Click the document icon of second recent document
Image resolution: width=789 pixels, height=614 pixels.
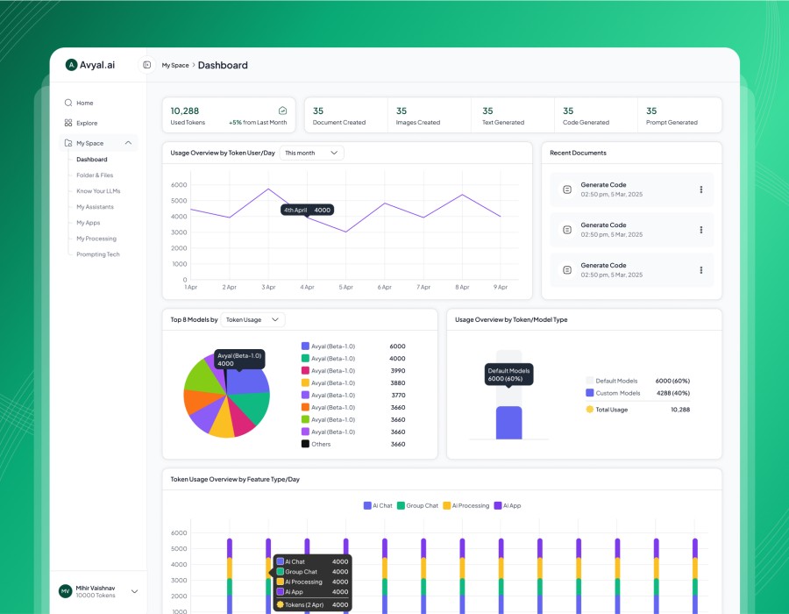567,230
